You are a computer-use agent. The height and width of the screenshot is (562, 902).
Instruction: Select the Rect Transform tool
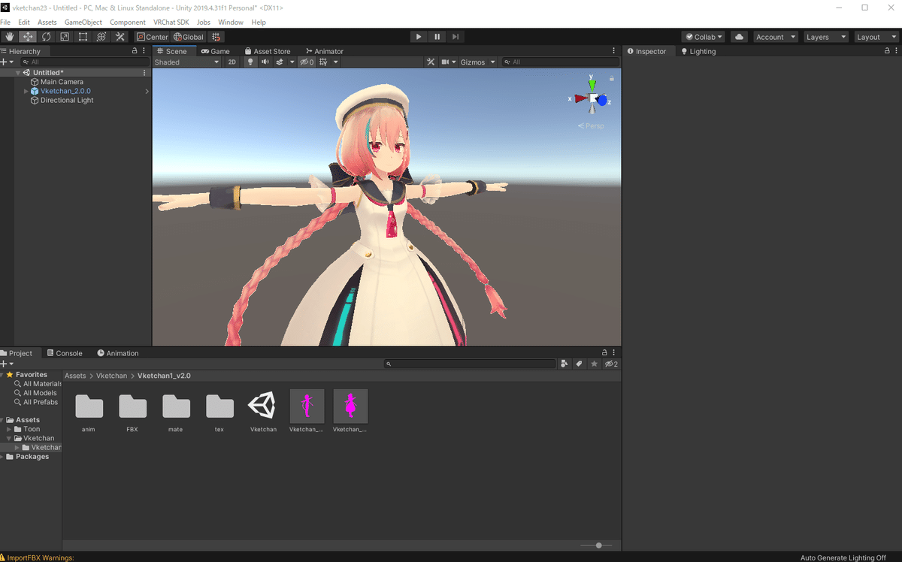coord(83,36)
